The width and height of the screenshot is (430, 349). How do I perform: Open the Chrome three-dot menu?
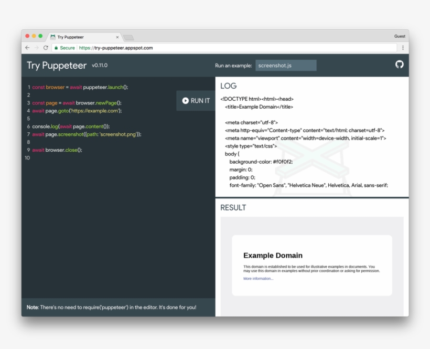tap(402, 48)
